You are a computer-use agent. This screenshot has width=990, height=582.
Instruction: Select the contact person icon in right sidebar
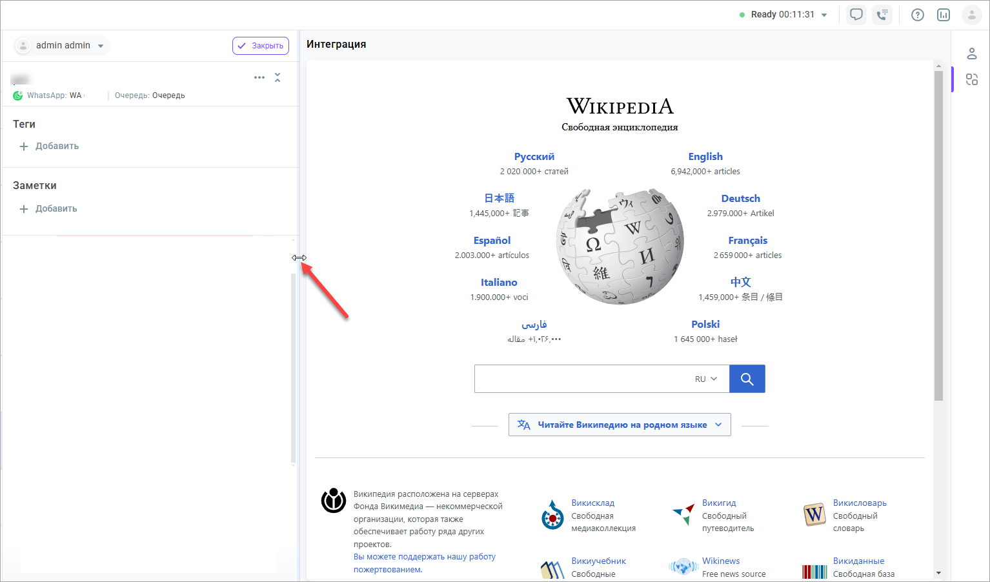pyautogui.click(x=972, y=54)
